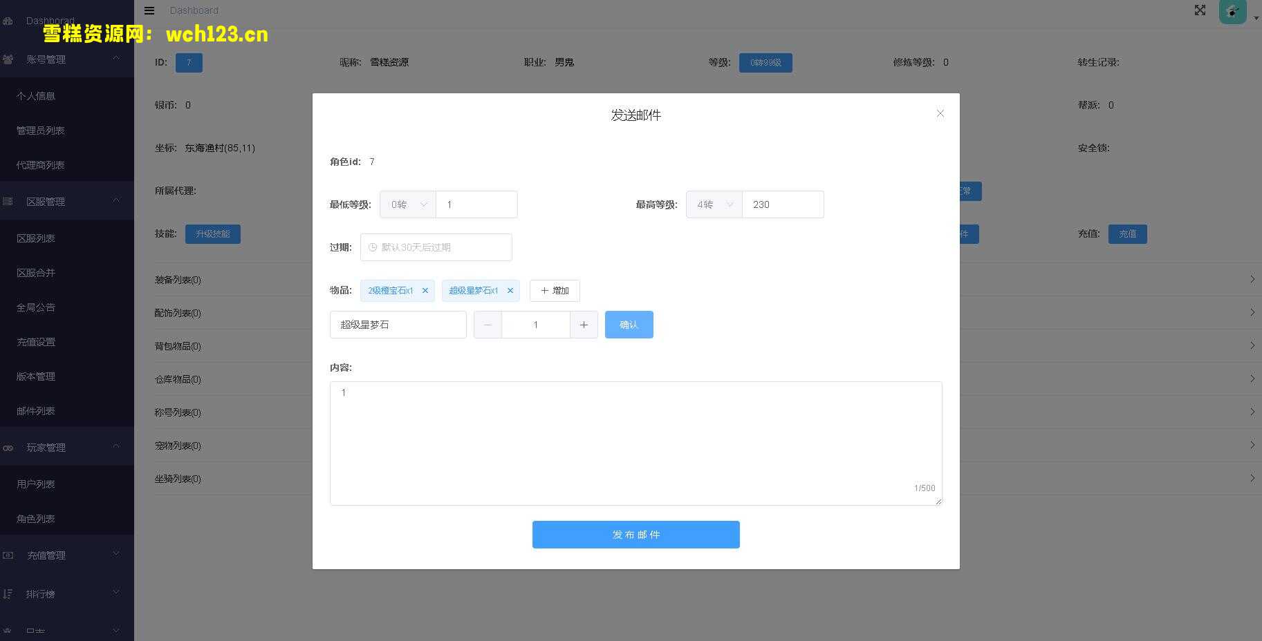Image resolution: width=1262 pixels, height=641 pixels.
Task: Expand the 排行榜 sidebar section
Action: click(67, 594)
